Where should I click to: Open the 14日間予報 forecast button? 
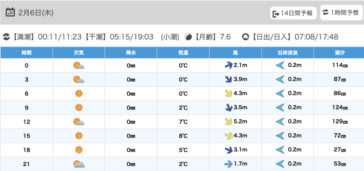click(293, 13)
